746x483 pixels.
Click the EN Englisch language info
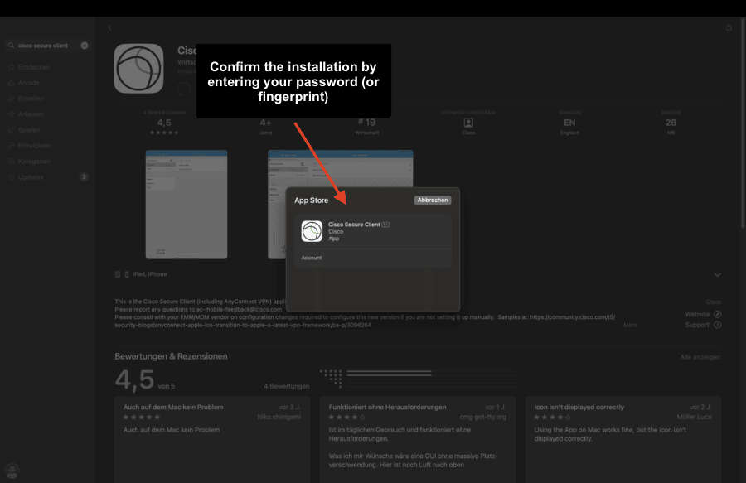coord(569,123)
